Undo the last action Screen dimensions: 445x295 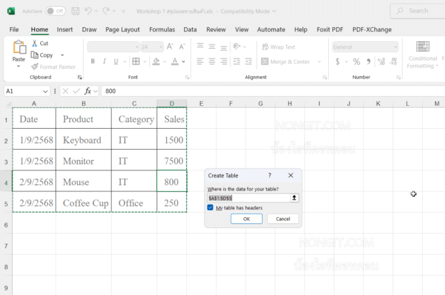click(x=88, y=11)
